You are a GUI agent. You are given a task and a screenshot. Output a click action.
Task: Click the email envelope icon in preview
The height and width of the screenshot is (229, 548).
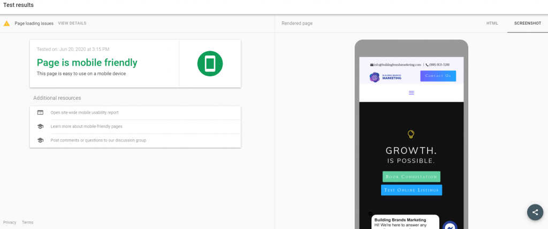click(x=372, y=65)
